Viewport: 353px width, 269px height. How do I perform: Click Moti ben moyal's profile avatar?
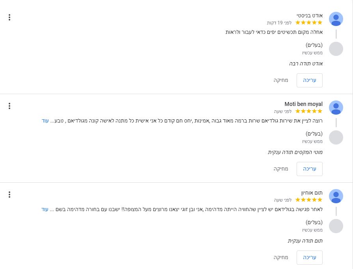(336, 108)
